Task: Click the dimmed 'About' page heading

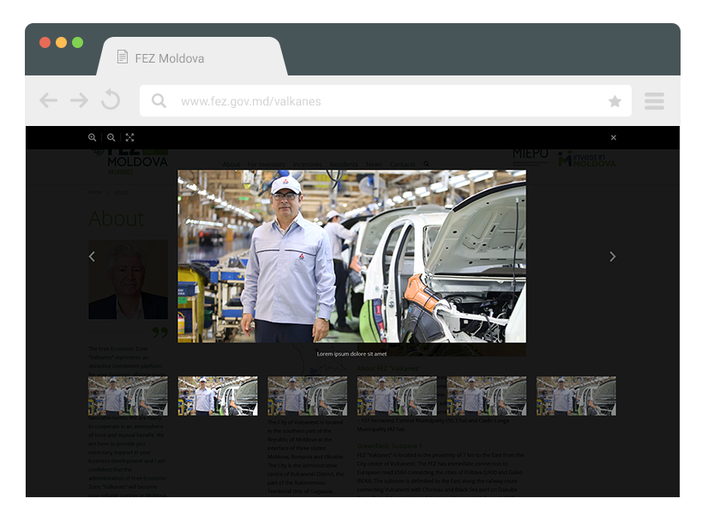Action: pyautogui.click(x=117, y=219)
